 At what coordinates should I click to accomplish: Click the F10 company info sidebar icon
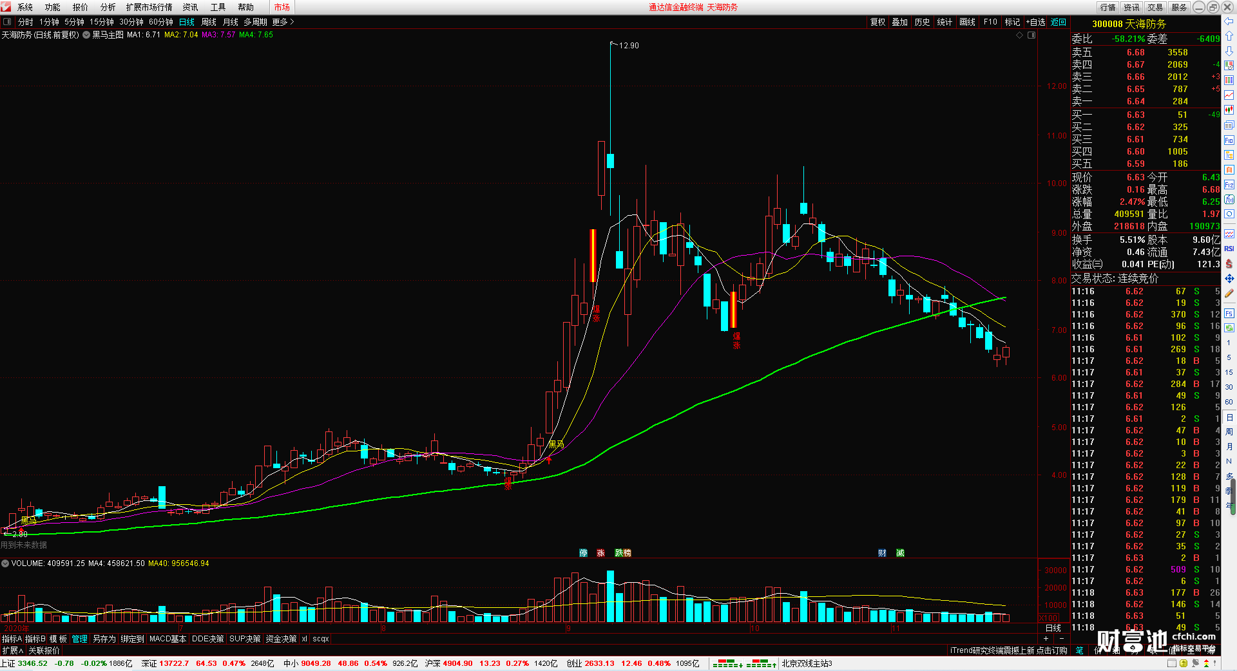point(1229,140)
